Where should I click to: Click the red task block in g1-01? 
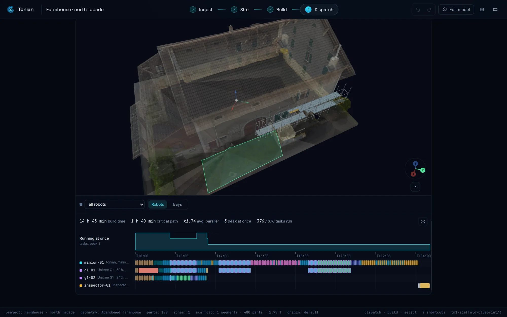click(148, 270)
